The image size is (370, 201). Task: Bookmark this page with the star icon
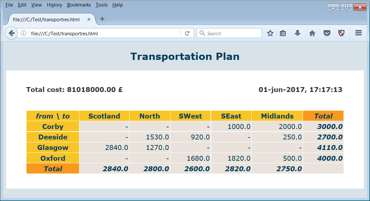point(270,33)
